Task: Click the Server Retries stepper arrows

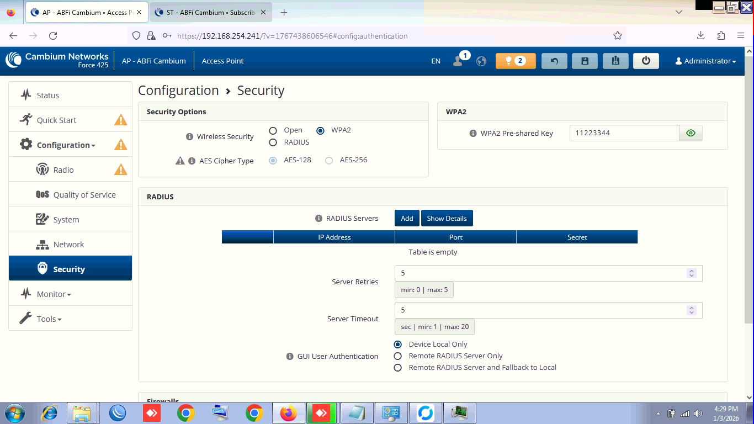Action: [x=691, y=273]
